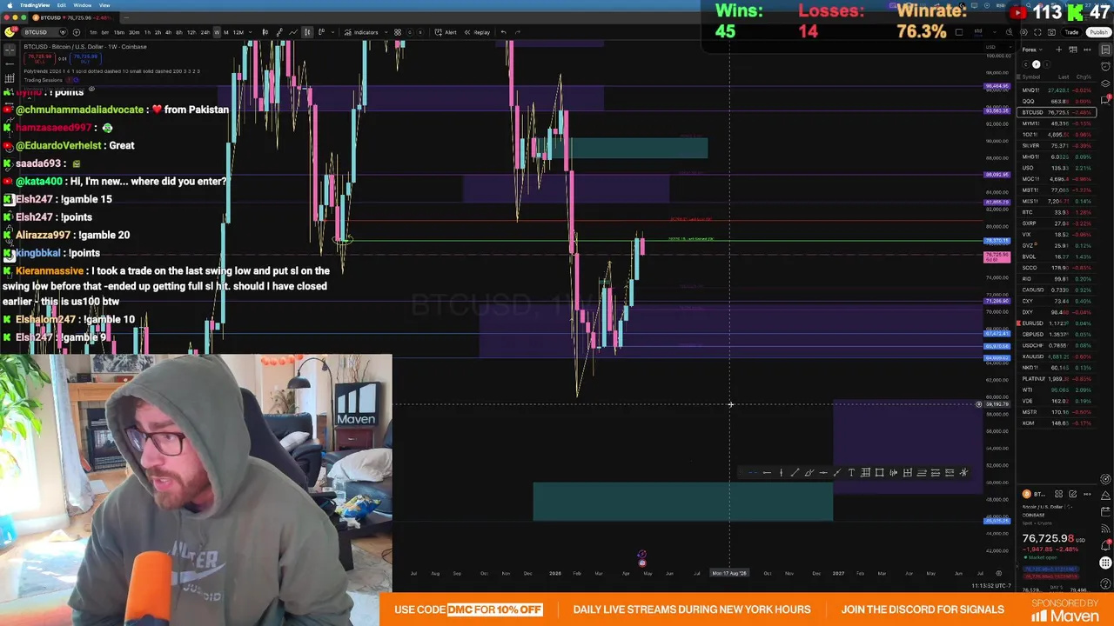Redo the last chart action
Image resolution: width=1114 pixels, height=626 pixels.
(x=518, y=32)
